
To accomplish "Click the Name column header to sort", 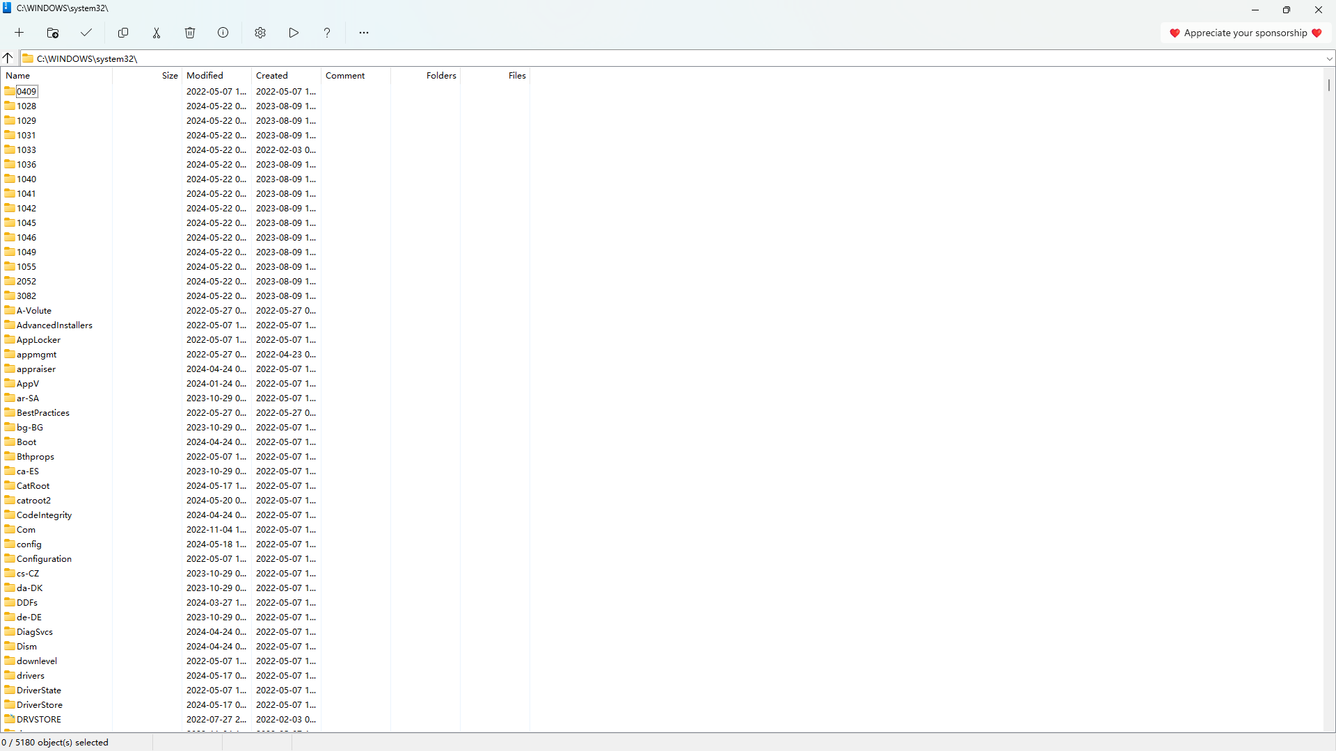I will coord(17,75).
